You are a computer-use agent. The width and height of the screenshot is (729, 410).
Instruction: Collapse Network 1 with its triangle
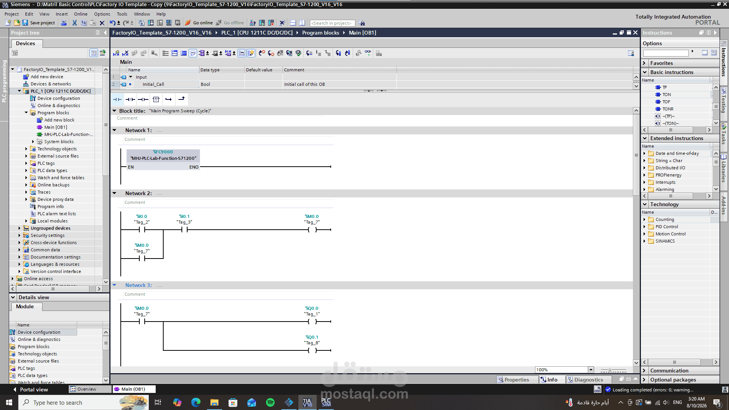pos(114,130)
